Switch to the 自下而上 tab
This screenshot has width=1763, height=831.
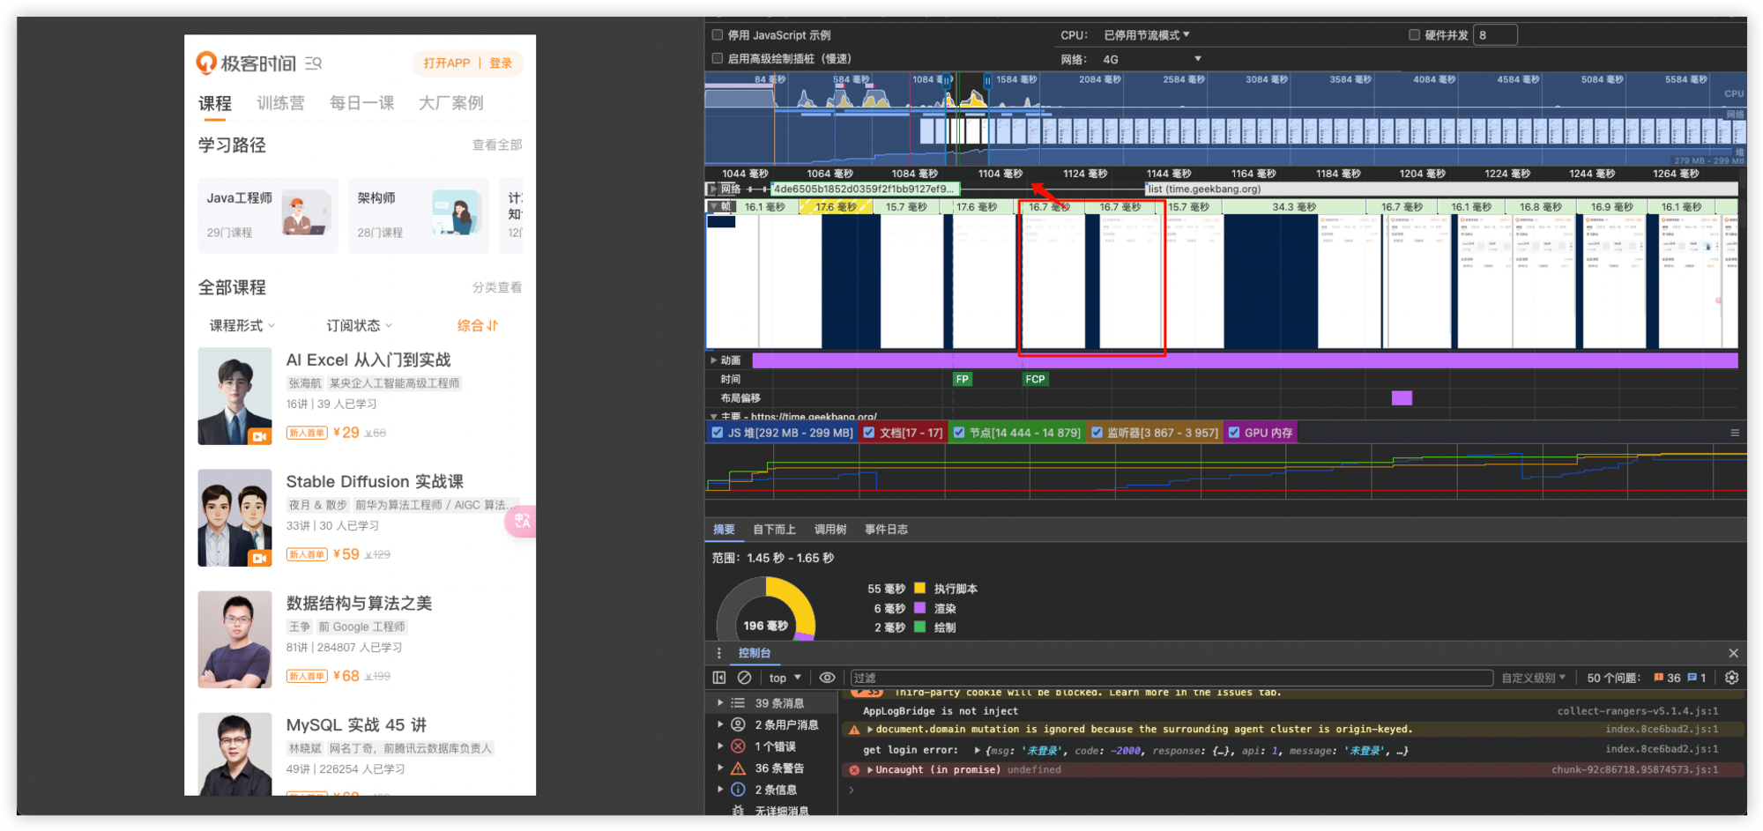(x=774, y=530)
